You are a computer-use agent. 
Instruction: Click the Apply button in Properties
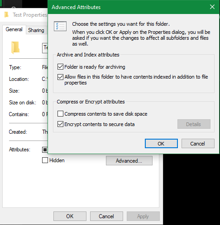coord(143,216)
